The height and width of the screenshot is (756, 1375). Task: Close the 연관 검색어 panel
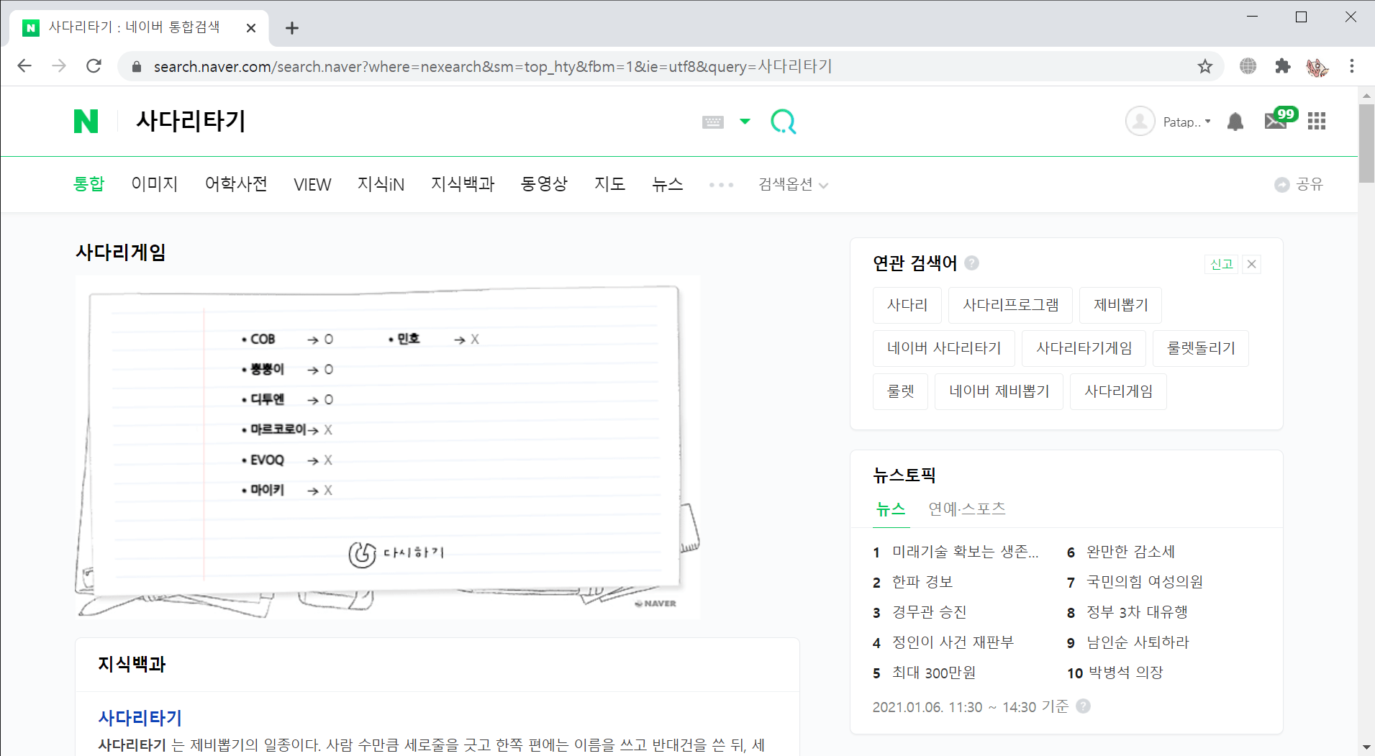[1252, 264]
